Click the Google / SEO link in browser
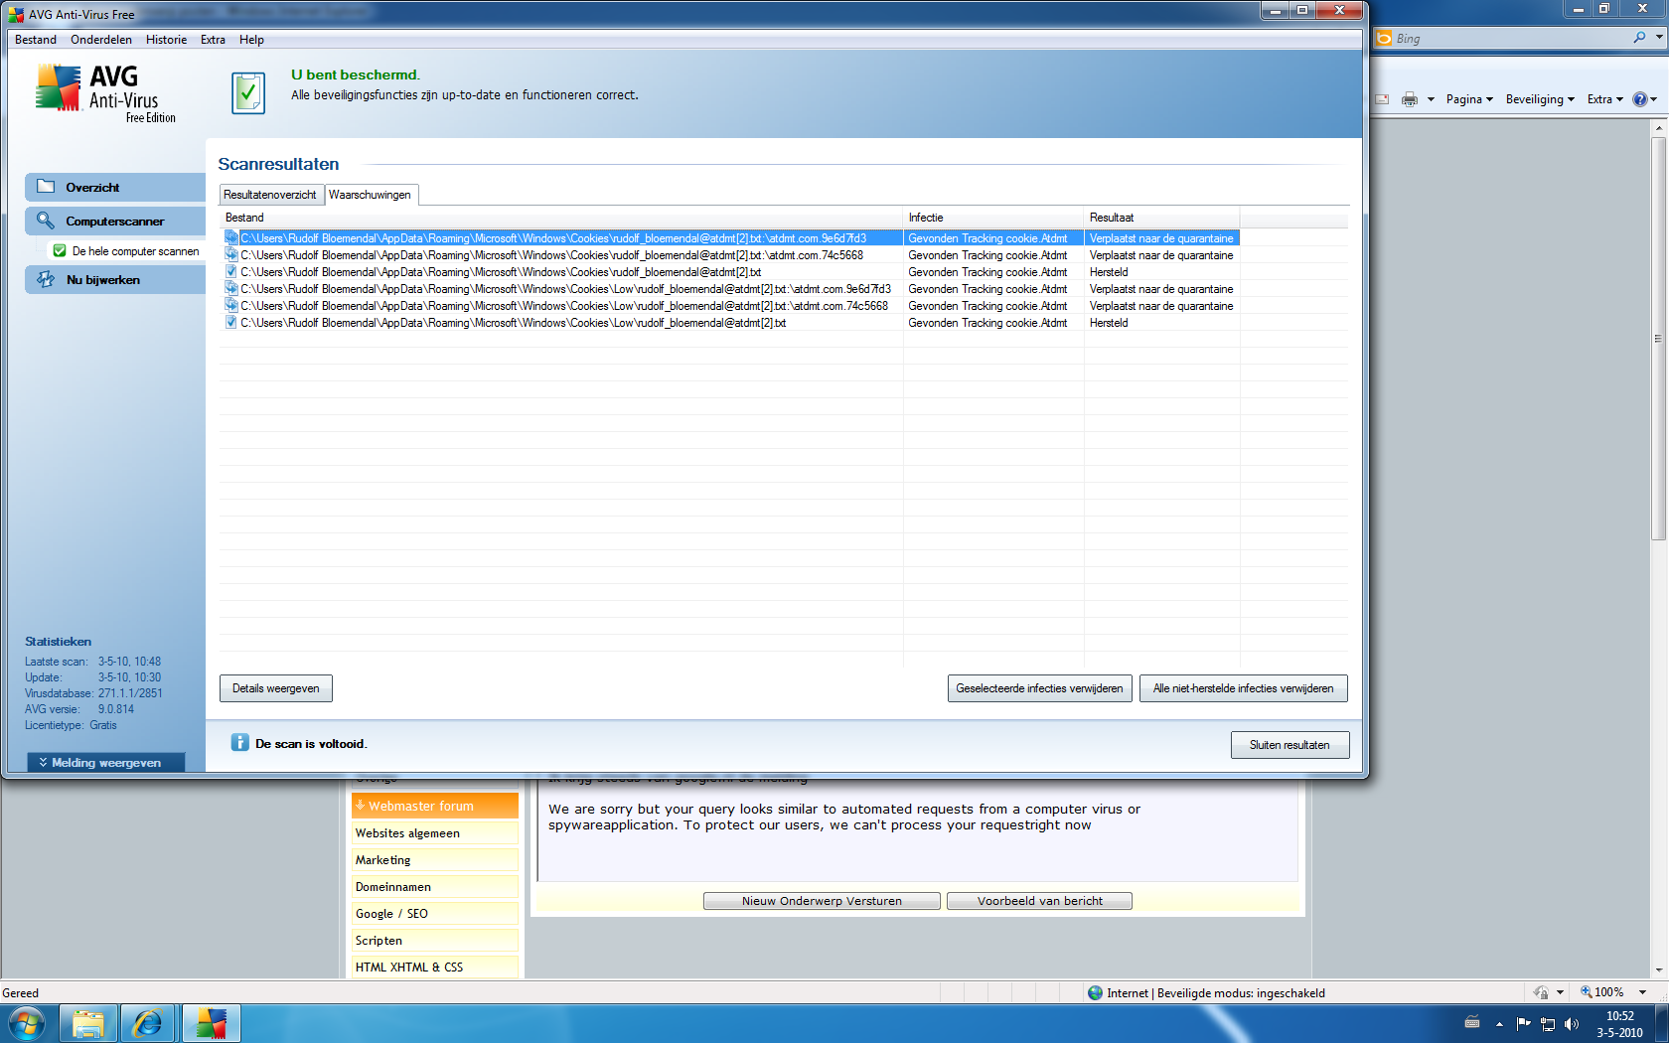Viewport: 1669px width, 1043px height. tap(435, 914)
